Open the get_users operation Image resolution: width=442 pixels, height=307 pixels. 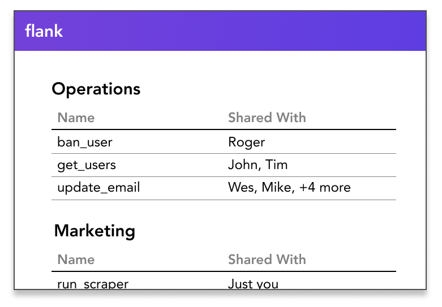[x=86, y=165]
